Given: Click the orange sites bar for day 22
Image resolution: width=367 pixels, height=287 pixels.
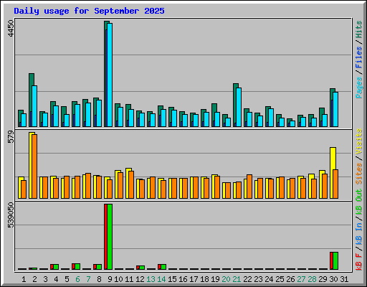Looking at the screenshot, I should pos(249,187).
